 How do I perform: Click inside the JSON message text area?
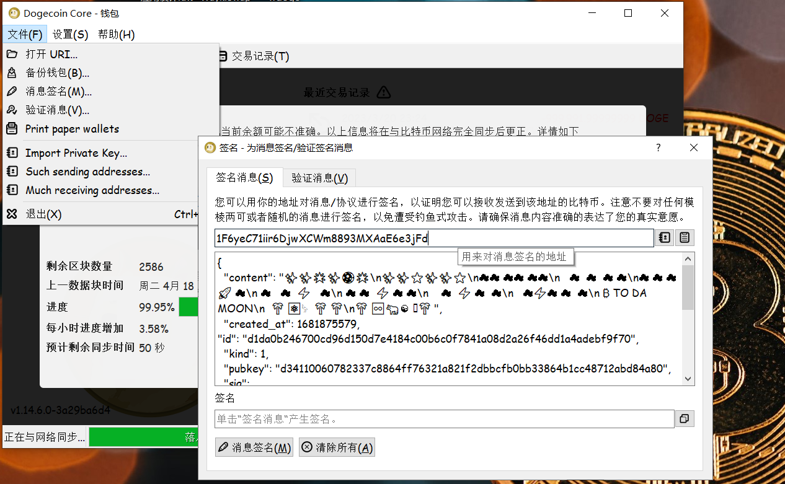point(448,319)
